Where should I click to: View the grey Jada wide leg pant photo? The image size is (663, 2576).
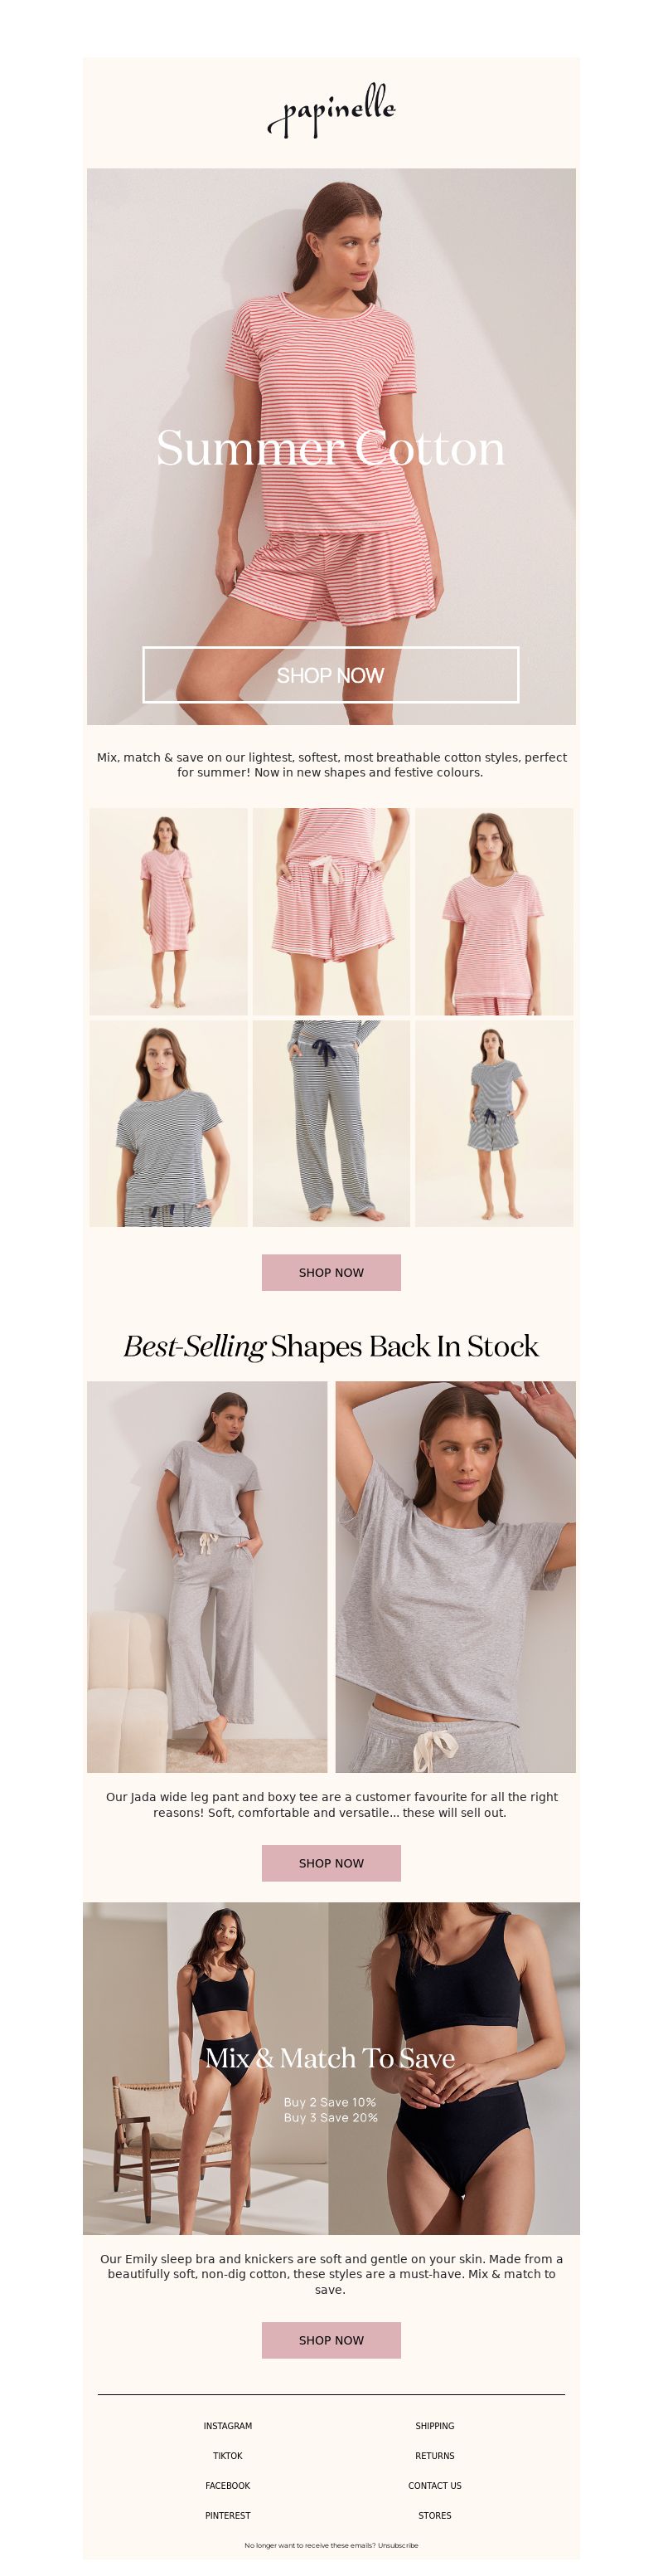point(206,1577)
